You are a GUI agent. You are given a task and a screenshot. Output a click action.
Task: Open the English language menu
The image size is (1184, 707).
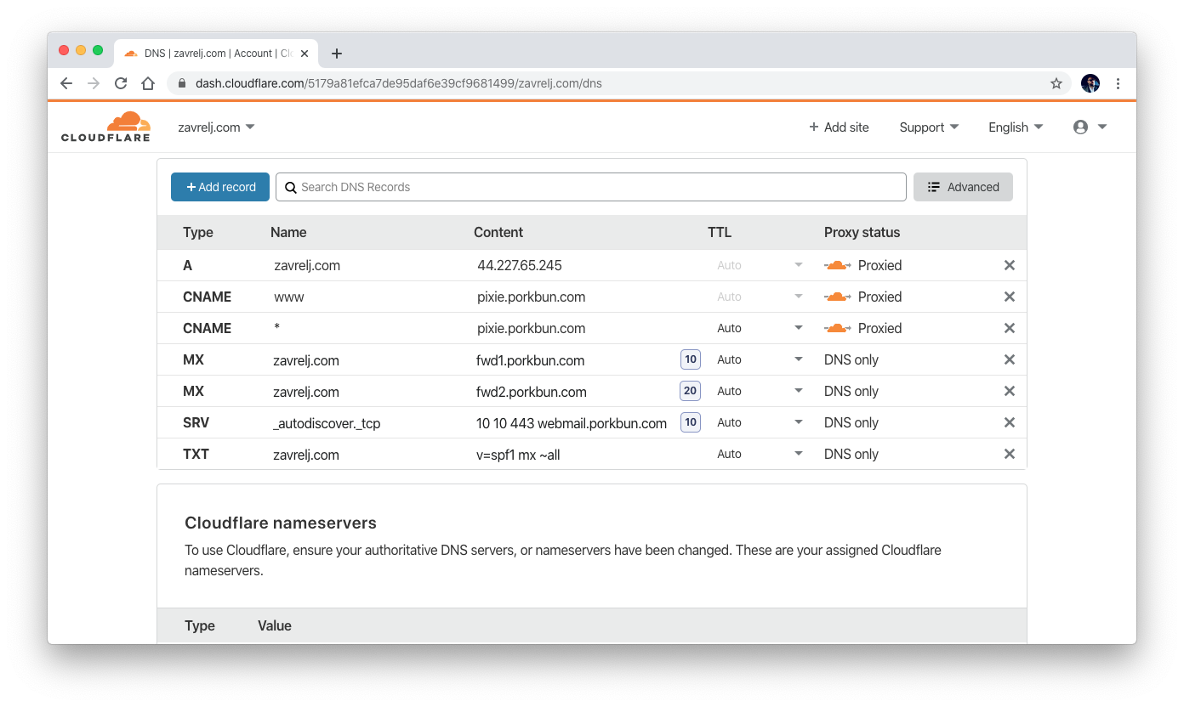coord(1016,127)
